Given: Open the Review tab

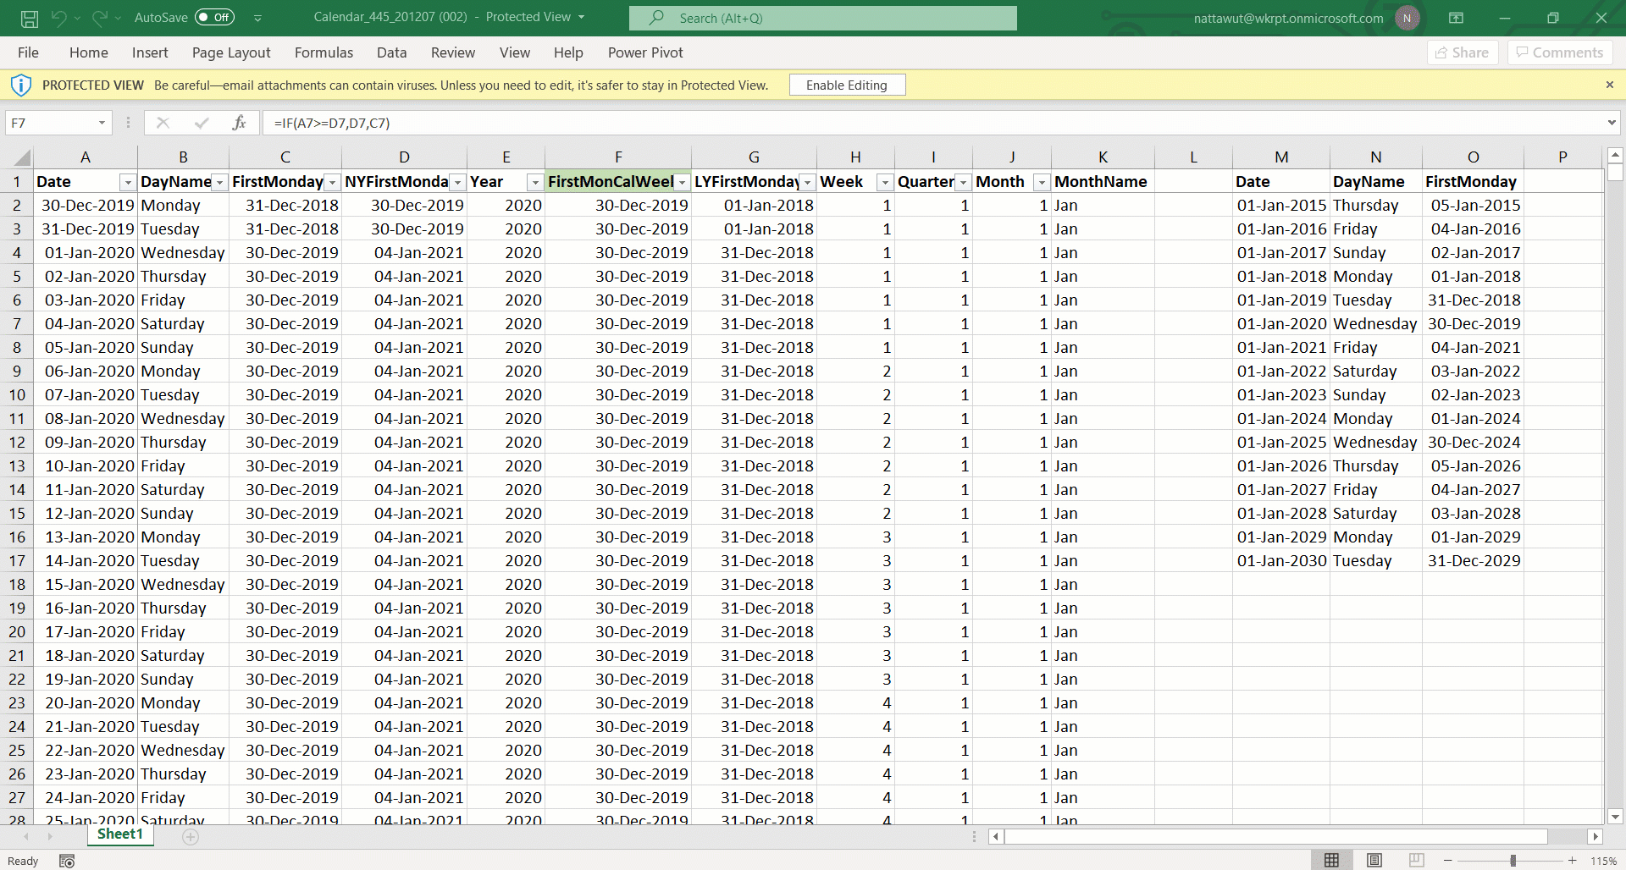Looking at the screenshot, I should pos(453,52).
